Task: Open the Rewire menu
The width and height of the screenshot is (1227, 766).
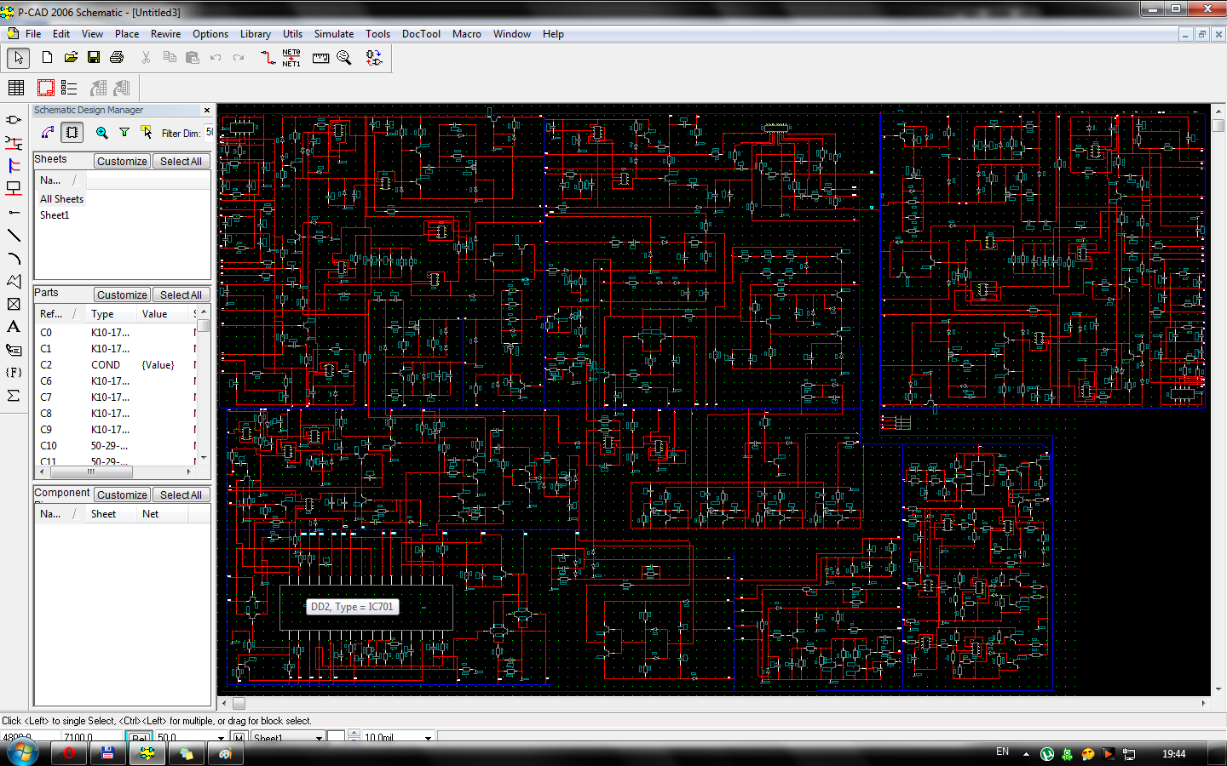Action: click(x=165, y=34)
